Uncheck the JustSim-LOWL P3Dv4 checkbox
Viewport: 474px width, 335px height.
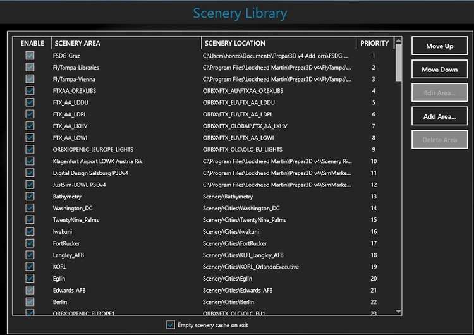pos(30,185)
